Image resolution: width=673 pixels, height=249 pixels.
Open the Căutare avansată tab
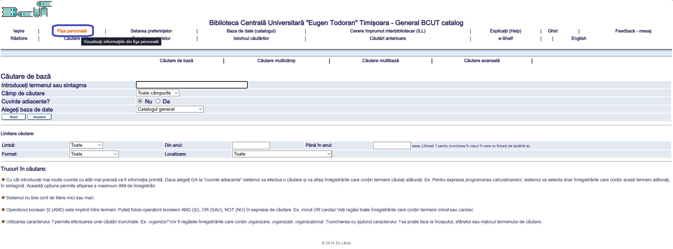[x=481, y=61]
